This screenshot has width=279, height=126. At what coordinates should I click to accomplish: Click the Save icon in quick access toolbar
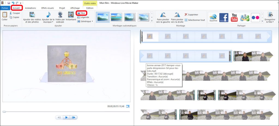[x=9, y=3]
